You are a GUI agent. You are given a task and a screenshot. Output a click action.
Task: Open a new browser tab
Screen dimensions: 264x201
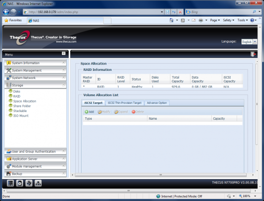[107, 21]
